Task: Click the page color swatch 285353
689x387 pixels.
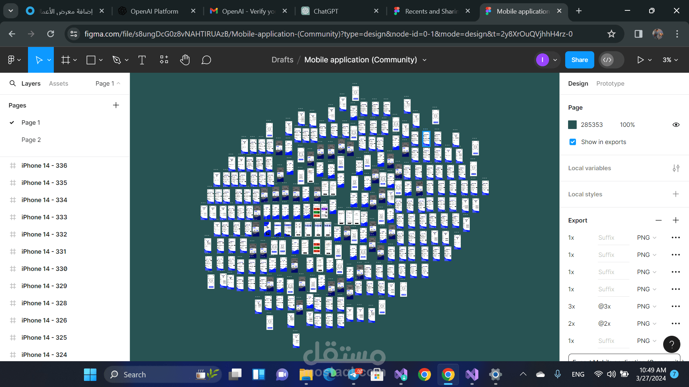Action: (x=572, y=125)
